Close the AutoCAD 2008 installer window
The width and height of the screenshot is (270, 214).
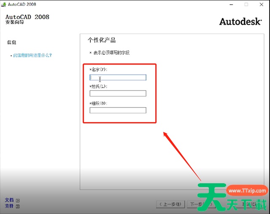coord(262,5)
